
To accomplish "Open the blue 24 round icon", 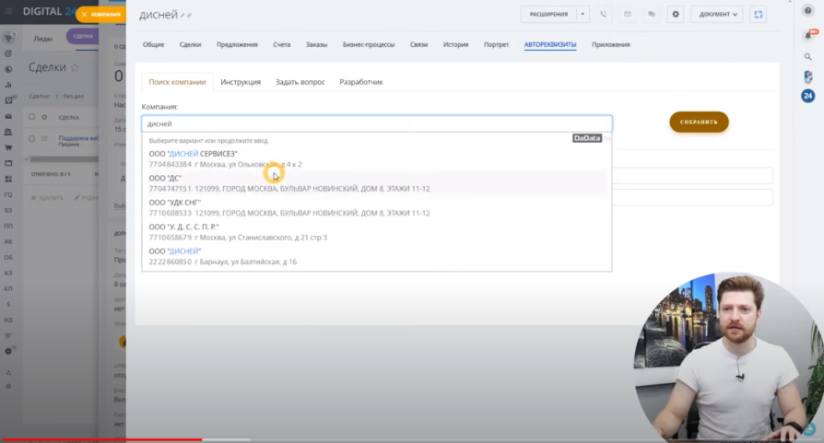I will tap(808, 96).
